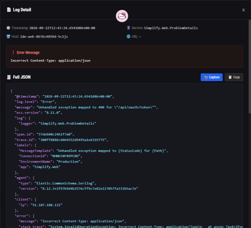
Task: Click the "agent": { line
Action: point(25,178)
